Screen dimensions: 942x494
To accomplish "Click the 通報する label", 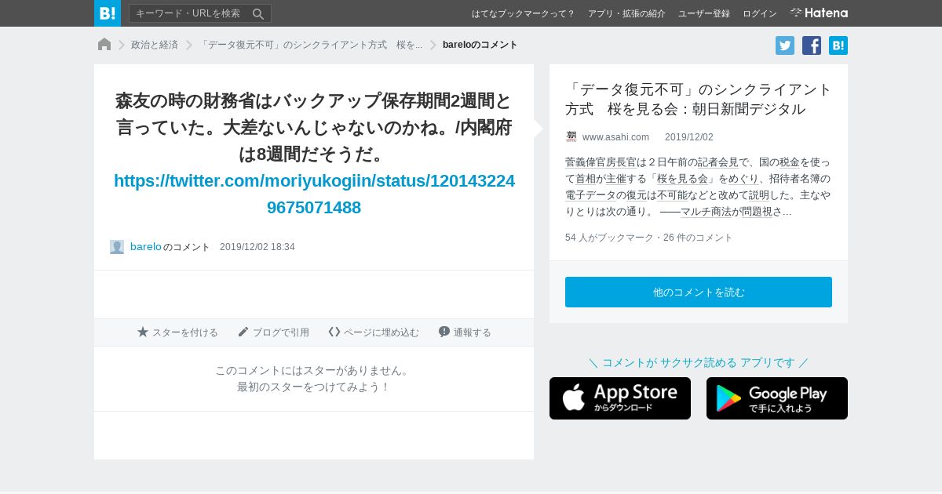I will pyautogui.click(x=473, y=332).
